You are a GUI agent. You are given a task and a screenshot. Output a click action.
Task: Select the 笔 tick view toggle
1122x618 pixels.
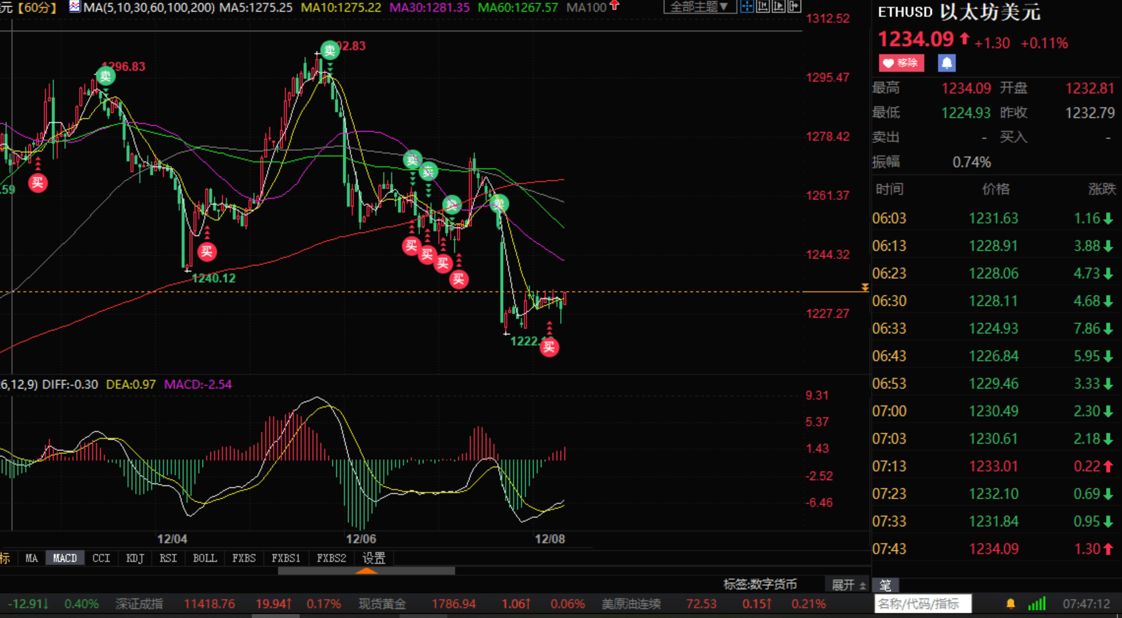(885, 585)
